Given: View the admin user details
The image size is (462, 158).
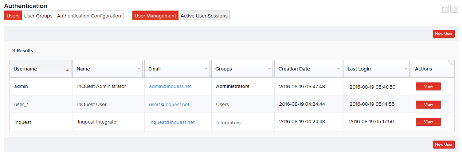Looking at the screenshot, I should (428, 86).
